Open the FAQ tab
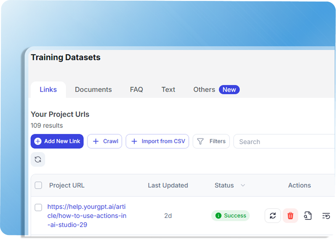 point(136,89)
